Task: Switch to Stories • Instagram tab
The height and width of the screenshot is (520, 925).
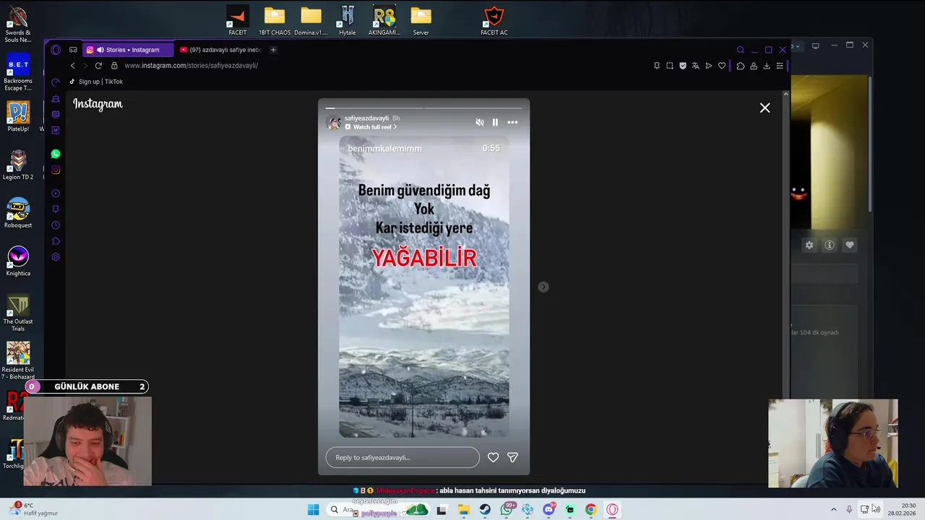Action: [x=127, y=50]
